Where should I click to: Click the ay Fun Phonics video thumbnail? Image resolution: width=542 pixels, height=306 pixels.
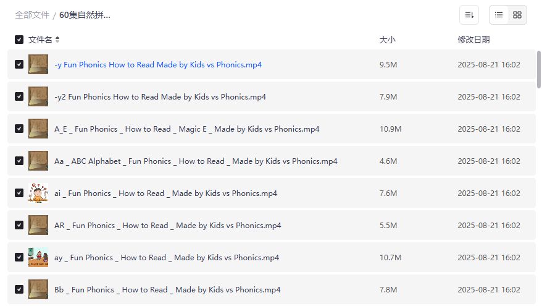(x=38, y=257)
